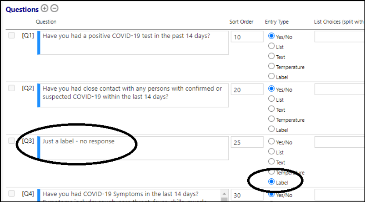The image size is (365, 202).
Task: Check the box beside Q4
Action: coord(11,193)
